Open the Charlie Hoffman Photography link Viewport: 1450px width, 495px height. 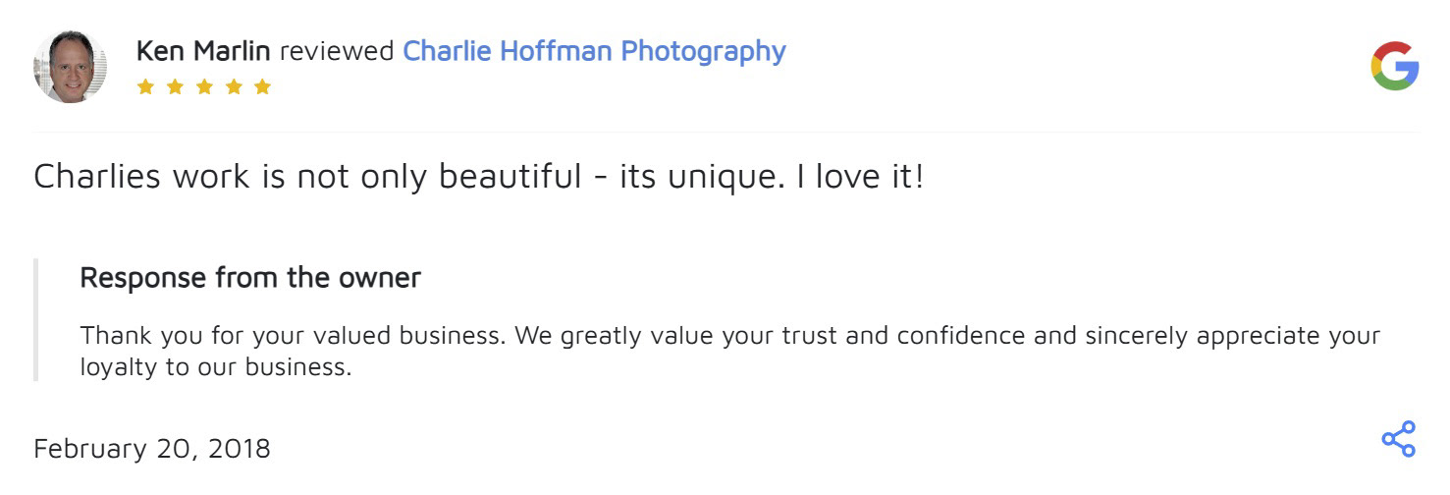594,51
